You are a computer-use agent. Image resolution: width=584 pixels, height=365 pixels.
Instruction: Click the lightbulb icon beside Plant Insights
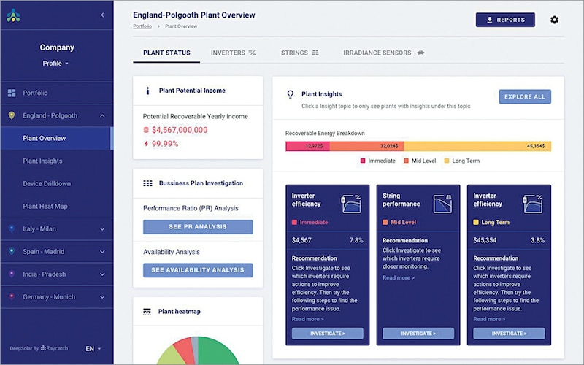290,94
